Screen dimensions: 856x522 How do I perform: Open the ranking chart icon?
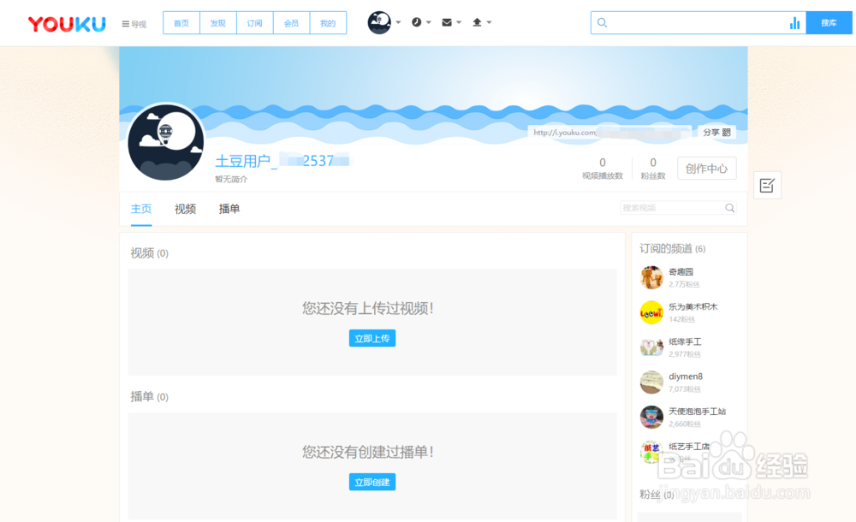(x=795, y=23)
